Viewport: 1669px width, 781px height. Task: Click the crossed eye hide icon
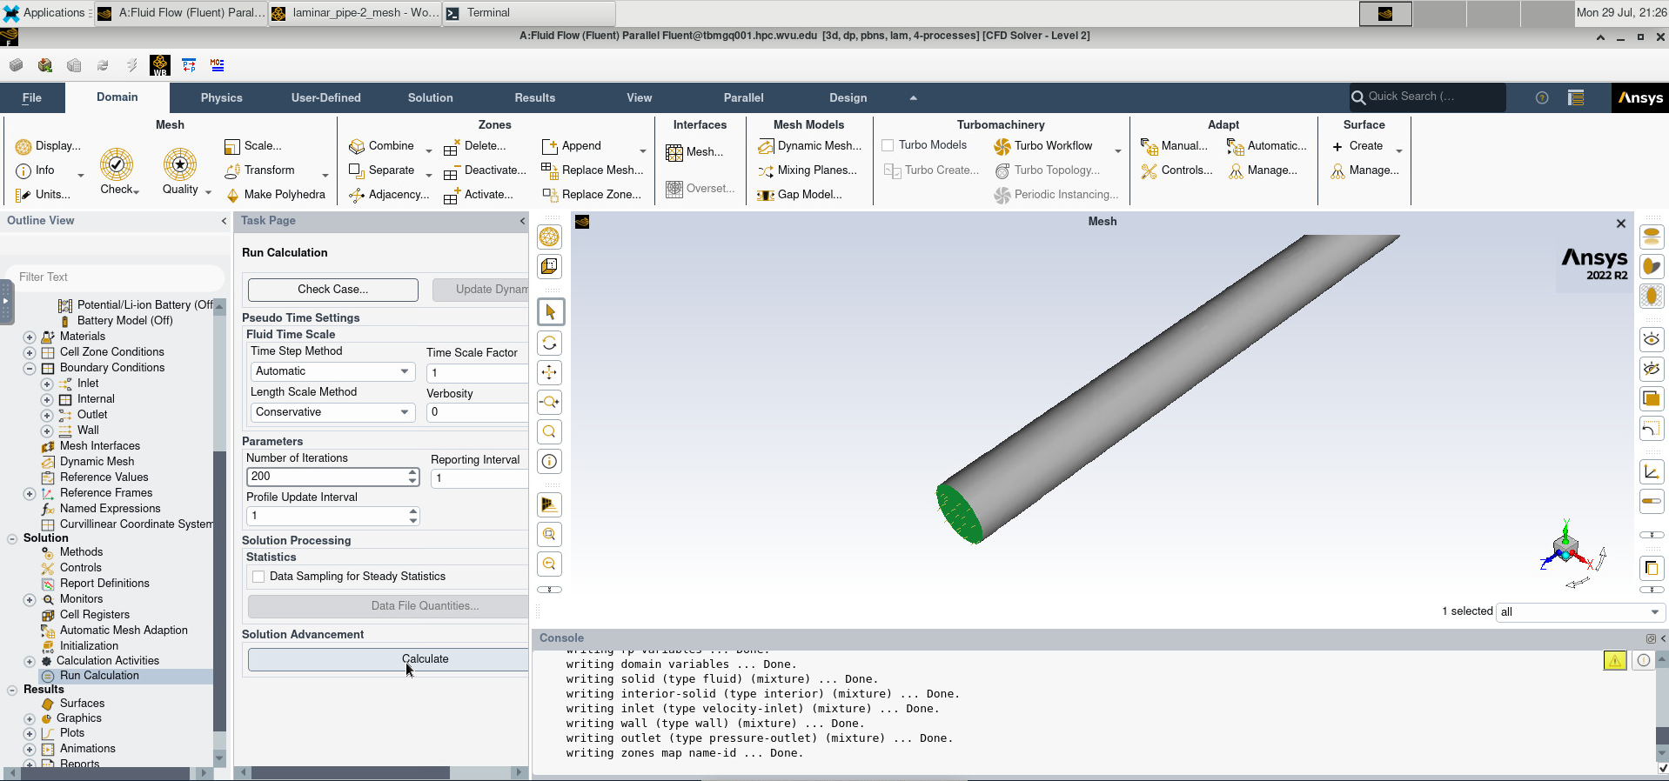(x=1652, y=369)
